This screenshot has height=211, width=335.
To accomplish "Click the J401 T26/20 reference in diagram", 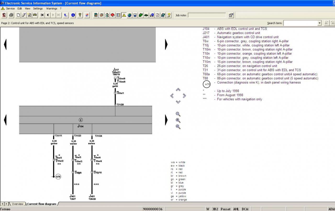I will [x=92, y=197].
